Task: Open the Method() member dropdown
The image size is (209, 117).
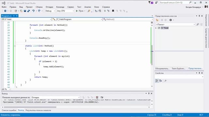Action: (x=128, y=19)
